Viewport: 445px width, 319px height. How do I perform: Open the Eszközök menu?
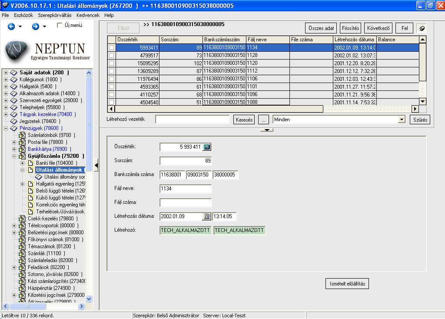click(23, 15)
